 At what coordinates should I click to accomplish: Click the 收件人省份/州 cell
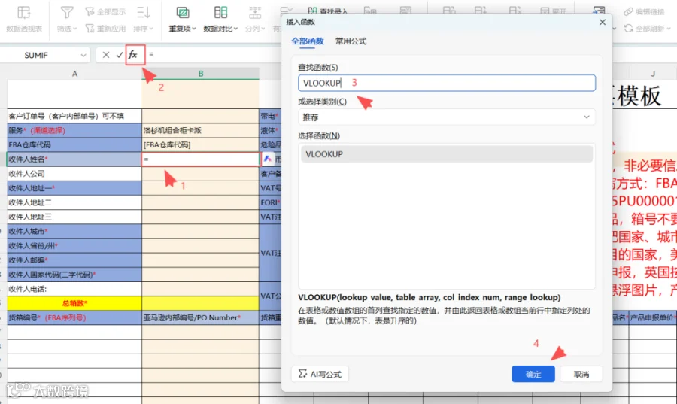click(x=74, y=245)
